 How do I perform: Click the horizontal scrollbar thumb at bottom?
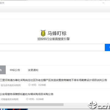[32, 105]
